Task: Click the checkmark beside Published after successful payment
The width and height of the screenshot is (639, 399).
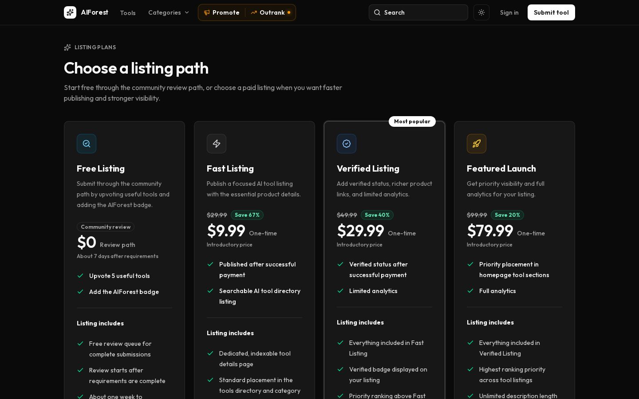Action: click(210, 264)
